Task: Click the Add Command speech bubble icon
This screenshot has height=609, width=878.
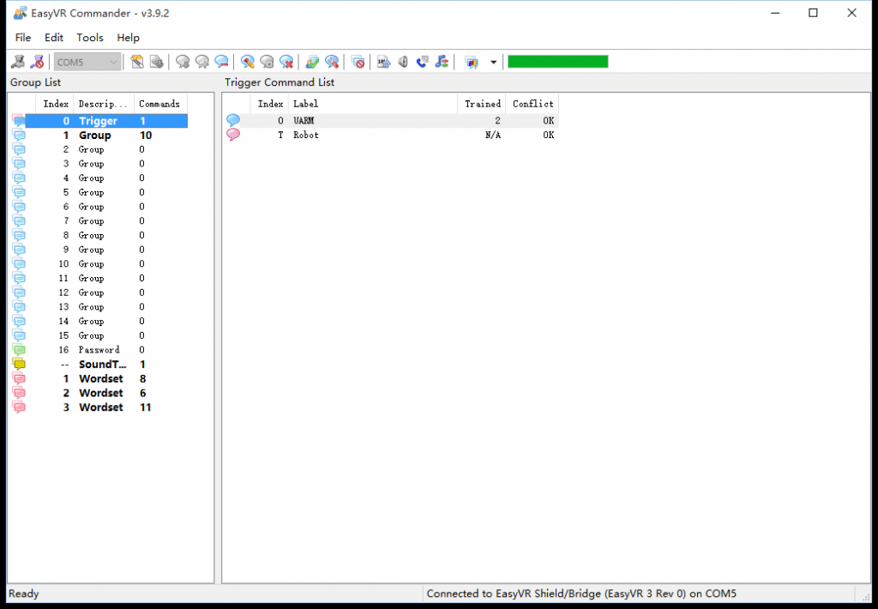Action: pyautogui.click(x=183, y=62)
